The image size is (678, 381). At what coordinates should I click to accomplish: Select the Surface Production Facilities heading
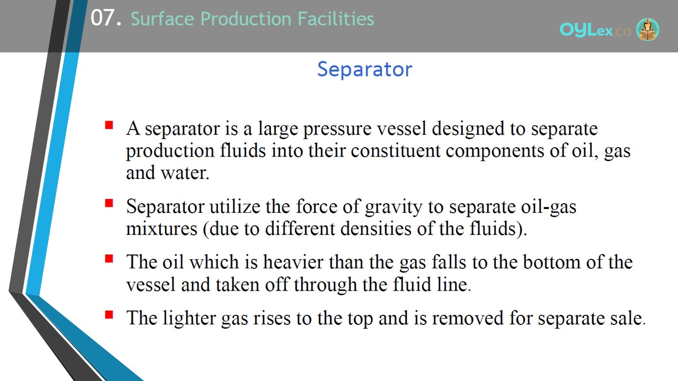[252, 19]
